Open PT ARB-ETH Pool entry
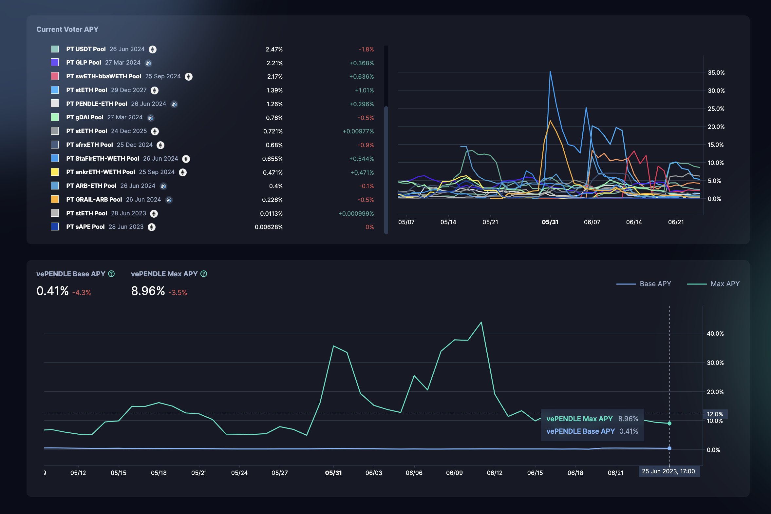Viewport: 771px width, 514px height. (91, 186)
